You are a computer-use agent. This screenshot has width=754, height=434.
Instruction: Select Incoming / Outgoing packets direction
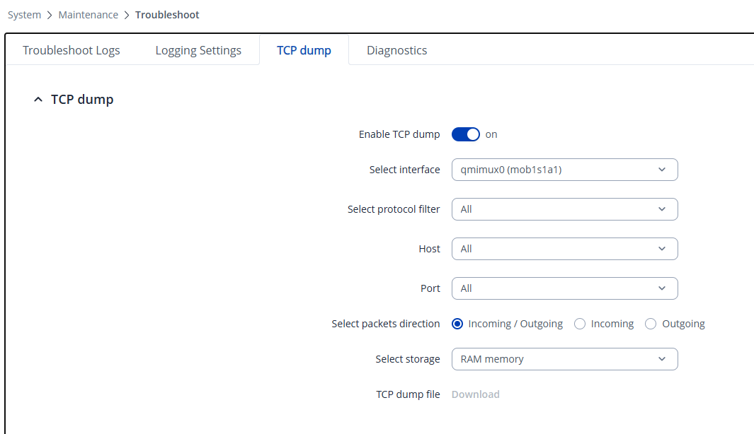pyautogui.click(x=457, y=324)
